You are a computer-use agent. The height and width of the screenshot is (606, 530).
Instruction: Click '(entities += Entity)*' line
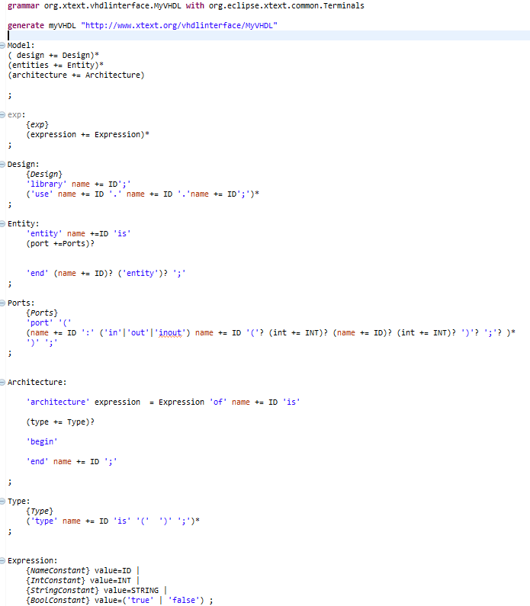(x=56, y=66)
